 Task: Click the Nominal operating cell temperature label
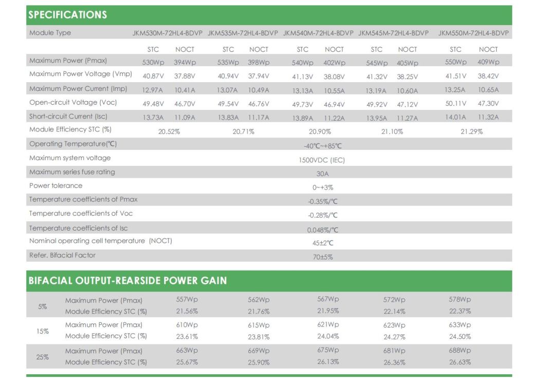101,241
